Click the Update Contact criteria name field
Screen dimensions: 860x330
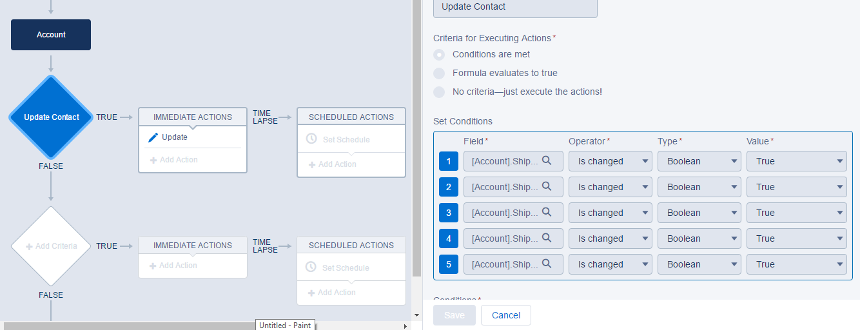(515, 7)
